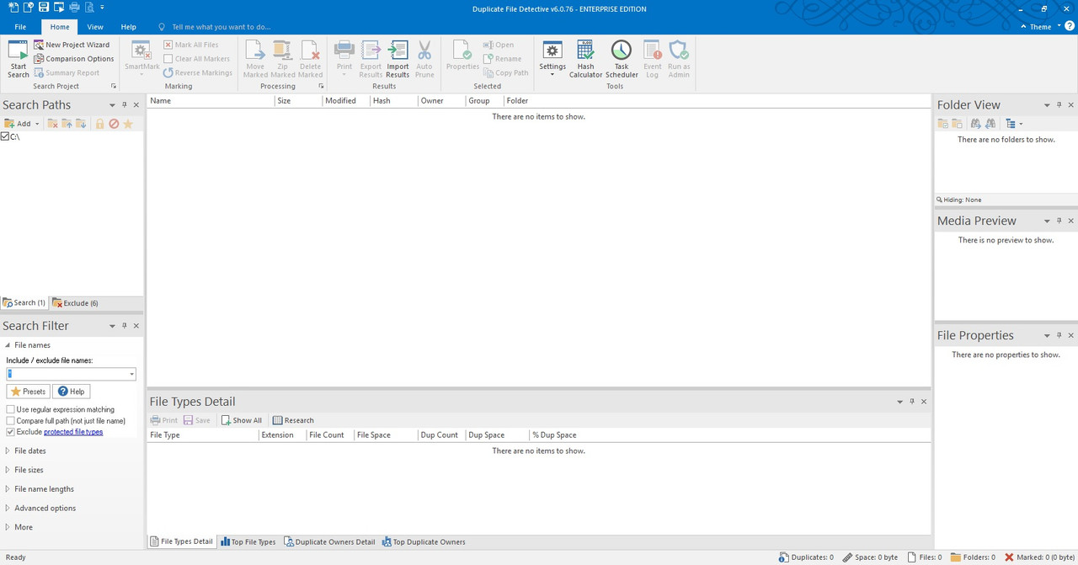Image resolution: width=1078 pixels, height=565 pixels.
Task: Enable Use regular expression matching
Action: [x=10, y=409]
